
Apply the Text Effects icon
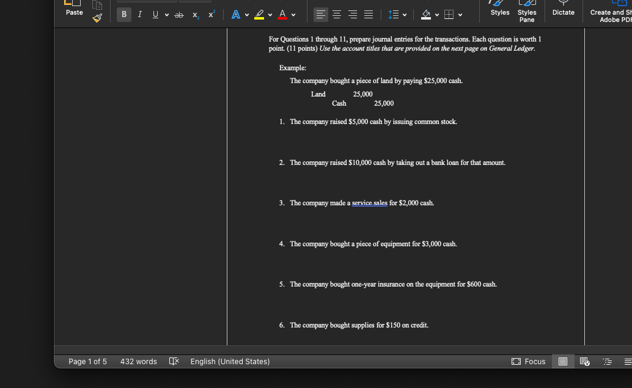[236, 15]
